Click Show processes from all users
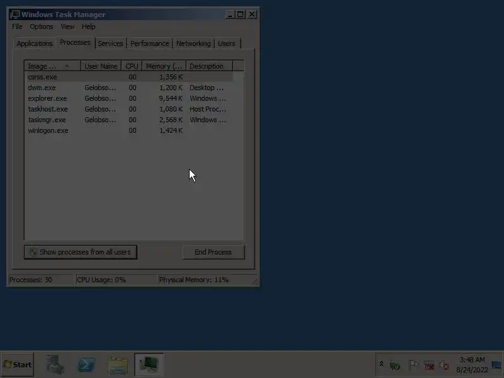 81,252
